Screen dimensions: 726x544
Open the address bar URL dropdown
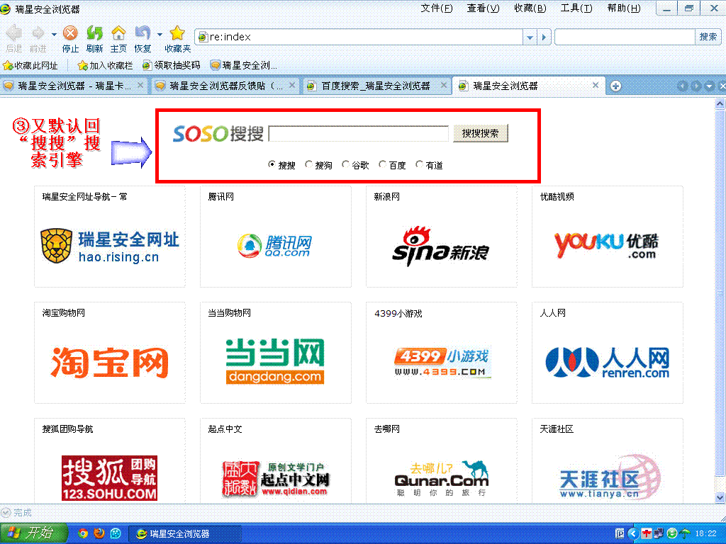click(530, 37)
